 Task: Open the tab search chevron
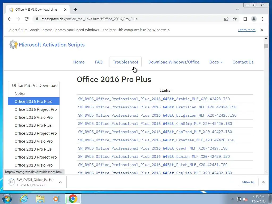click(237, 10)
